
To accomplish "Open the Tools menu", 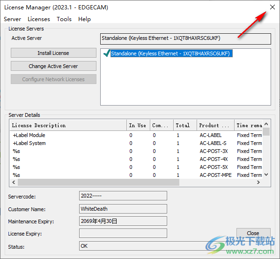I will click(x=64, y=19).
